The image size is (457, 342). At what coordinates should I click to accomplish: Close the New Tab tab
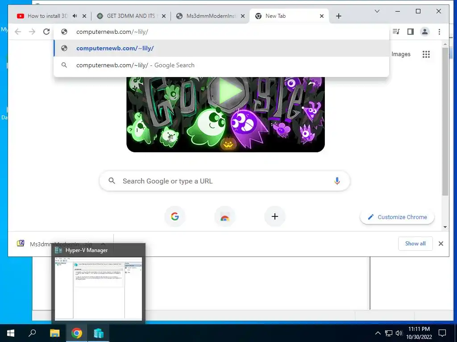[321, 16]
